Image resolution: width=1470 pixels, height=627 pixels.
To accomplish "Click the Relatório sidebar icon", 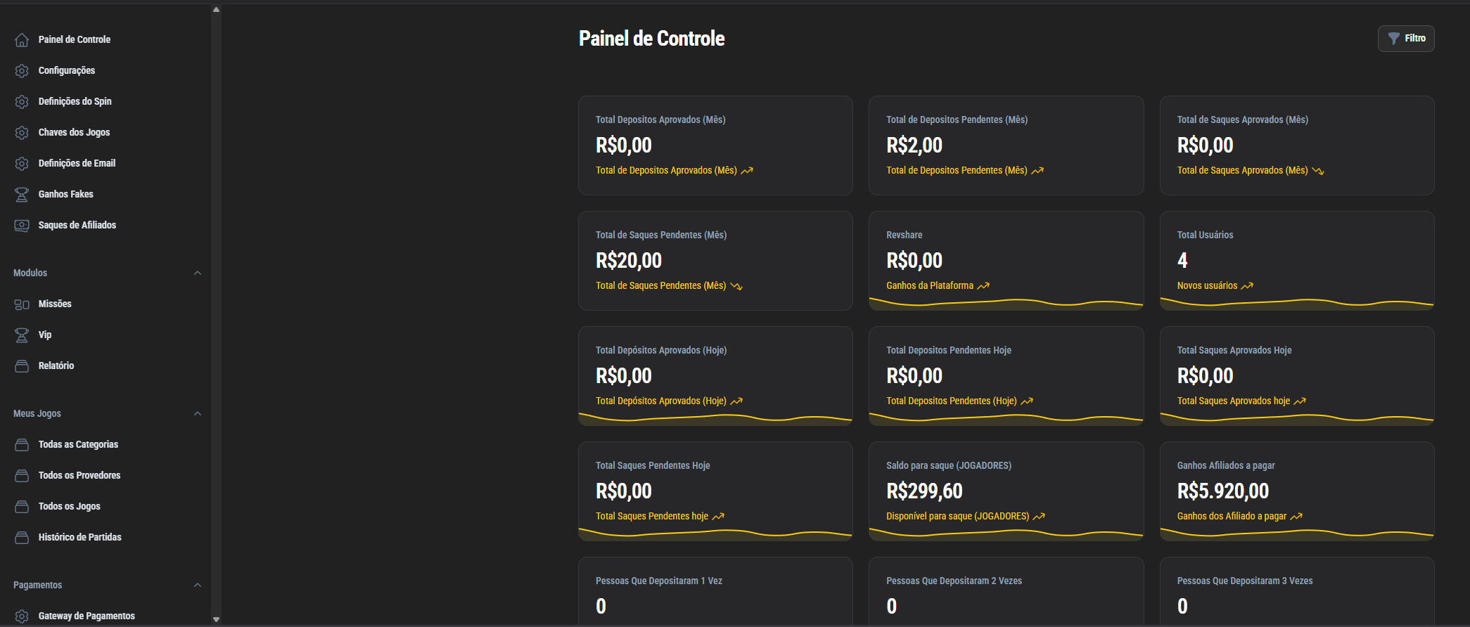I will point(22,366).
